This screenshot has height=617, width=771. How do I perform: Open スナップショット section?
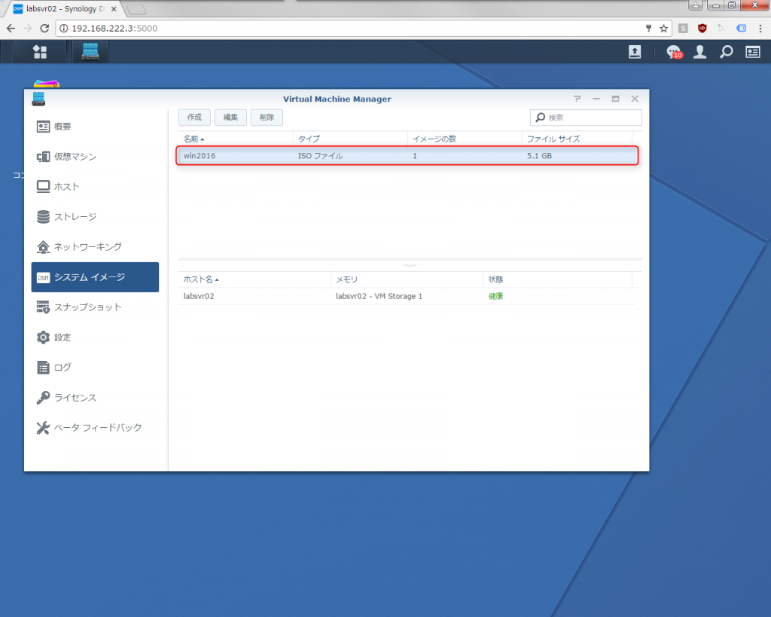coord(95,307)
